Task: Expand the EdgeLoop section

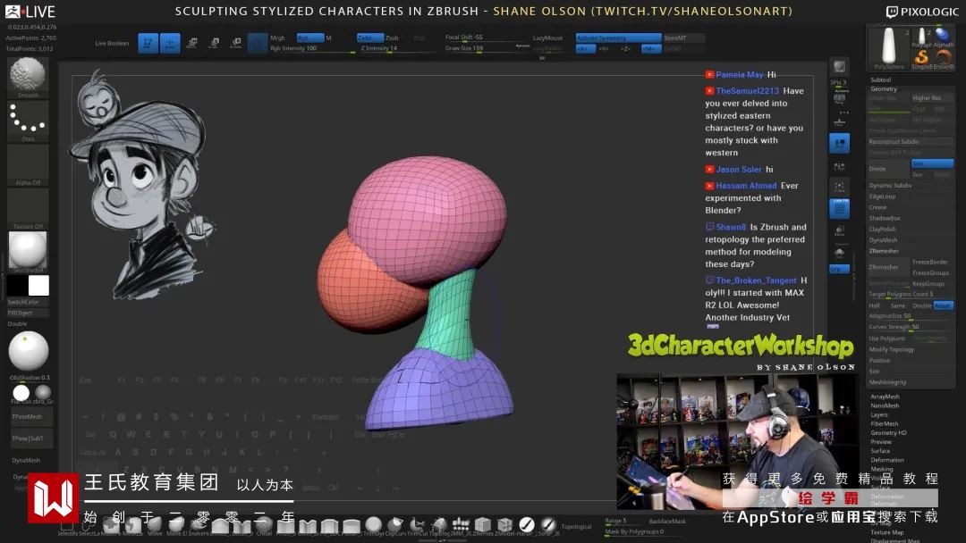Action: tap(882, 196)
